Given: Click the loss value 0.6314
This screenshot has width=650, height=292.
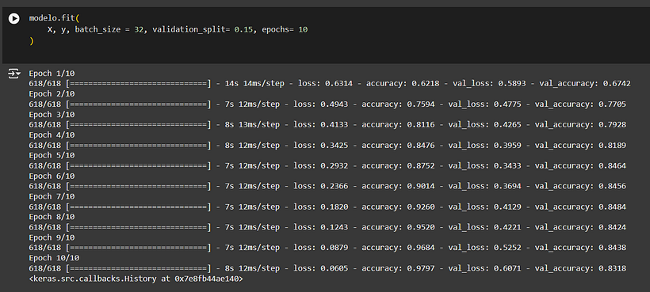Looking at the screenshot, I should (338, 84).
